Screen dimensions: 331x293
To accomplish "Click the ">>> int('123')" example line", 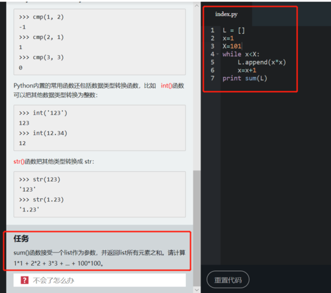I will [x=43, y=113].
